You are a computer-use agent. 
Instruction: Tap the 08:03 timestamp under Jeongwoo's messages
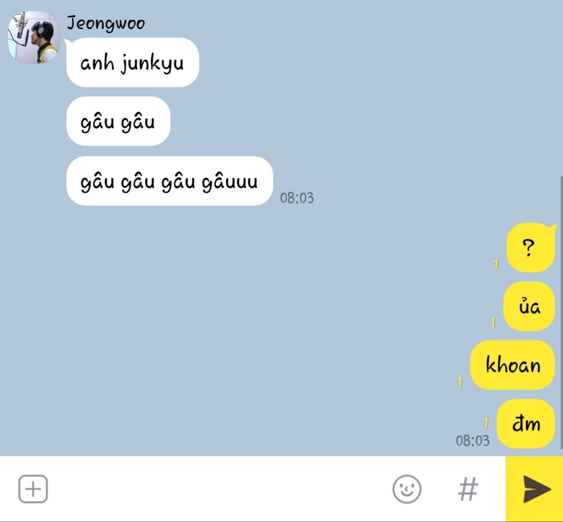(x=297, y=198)
